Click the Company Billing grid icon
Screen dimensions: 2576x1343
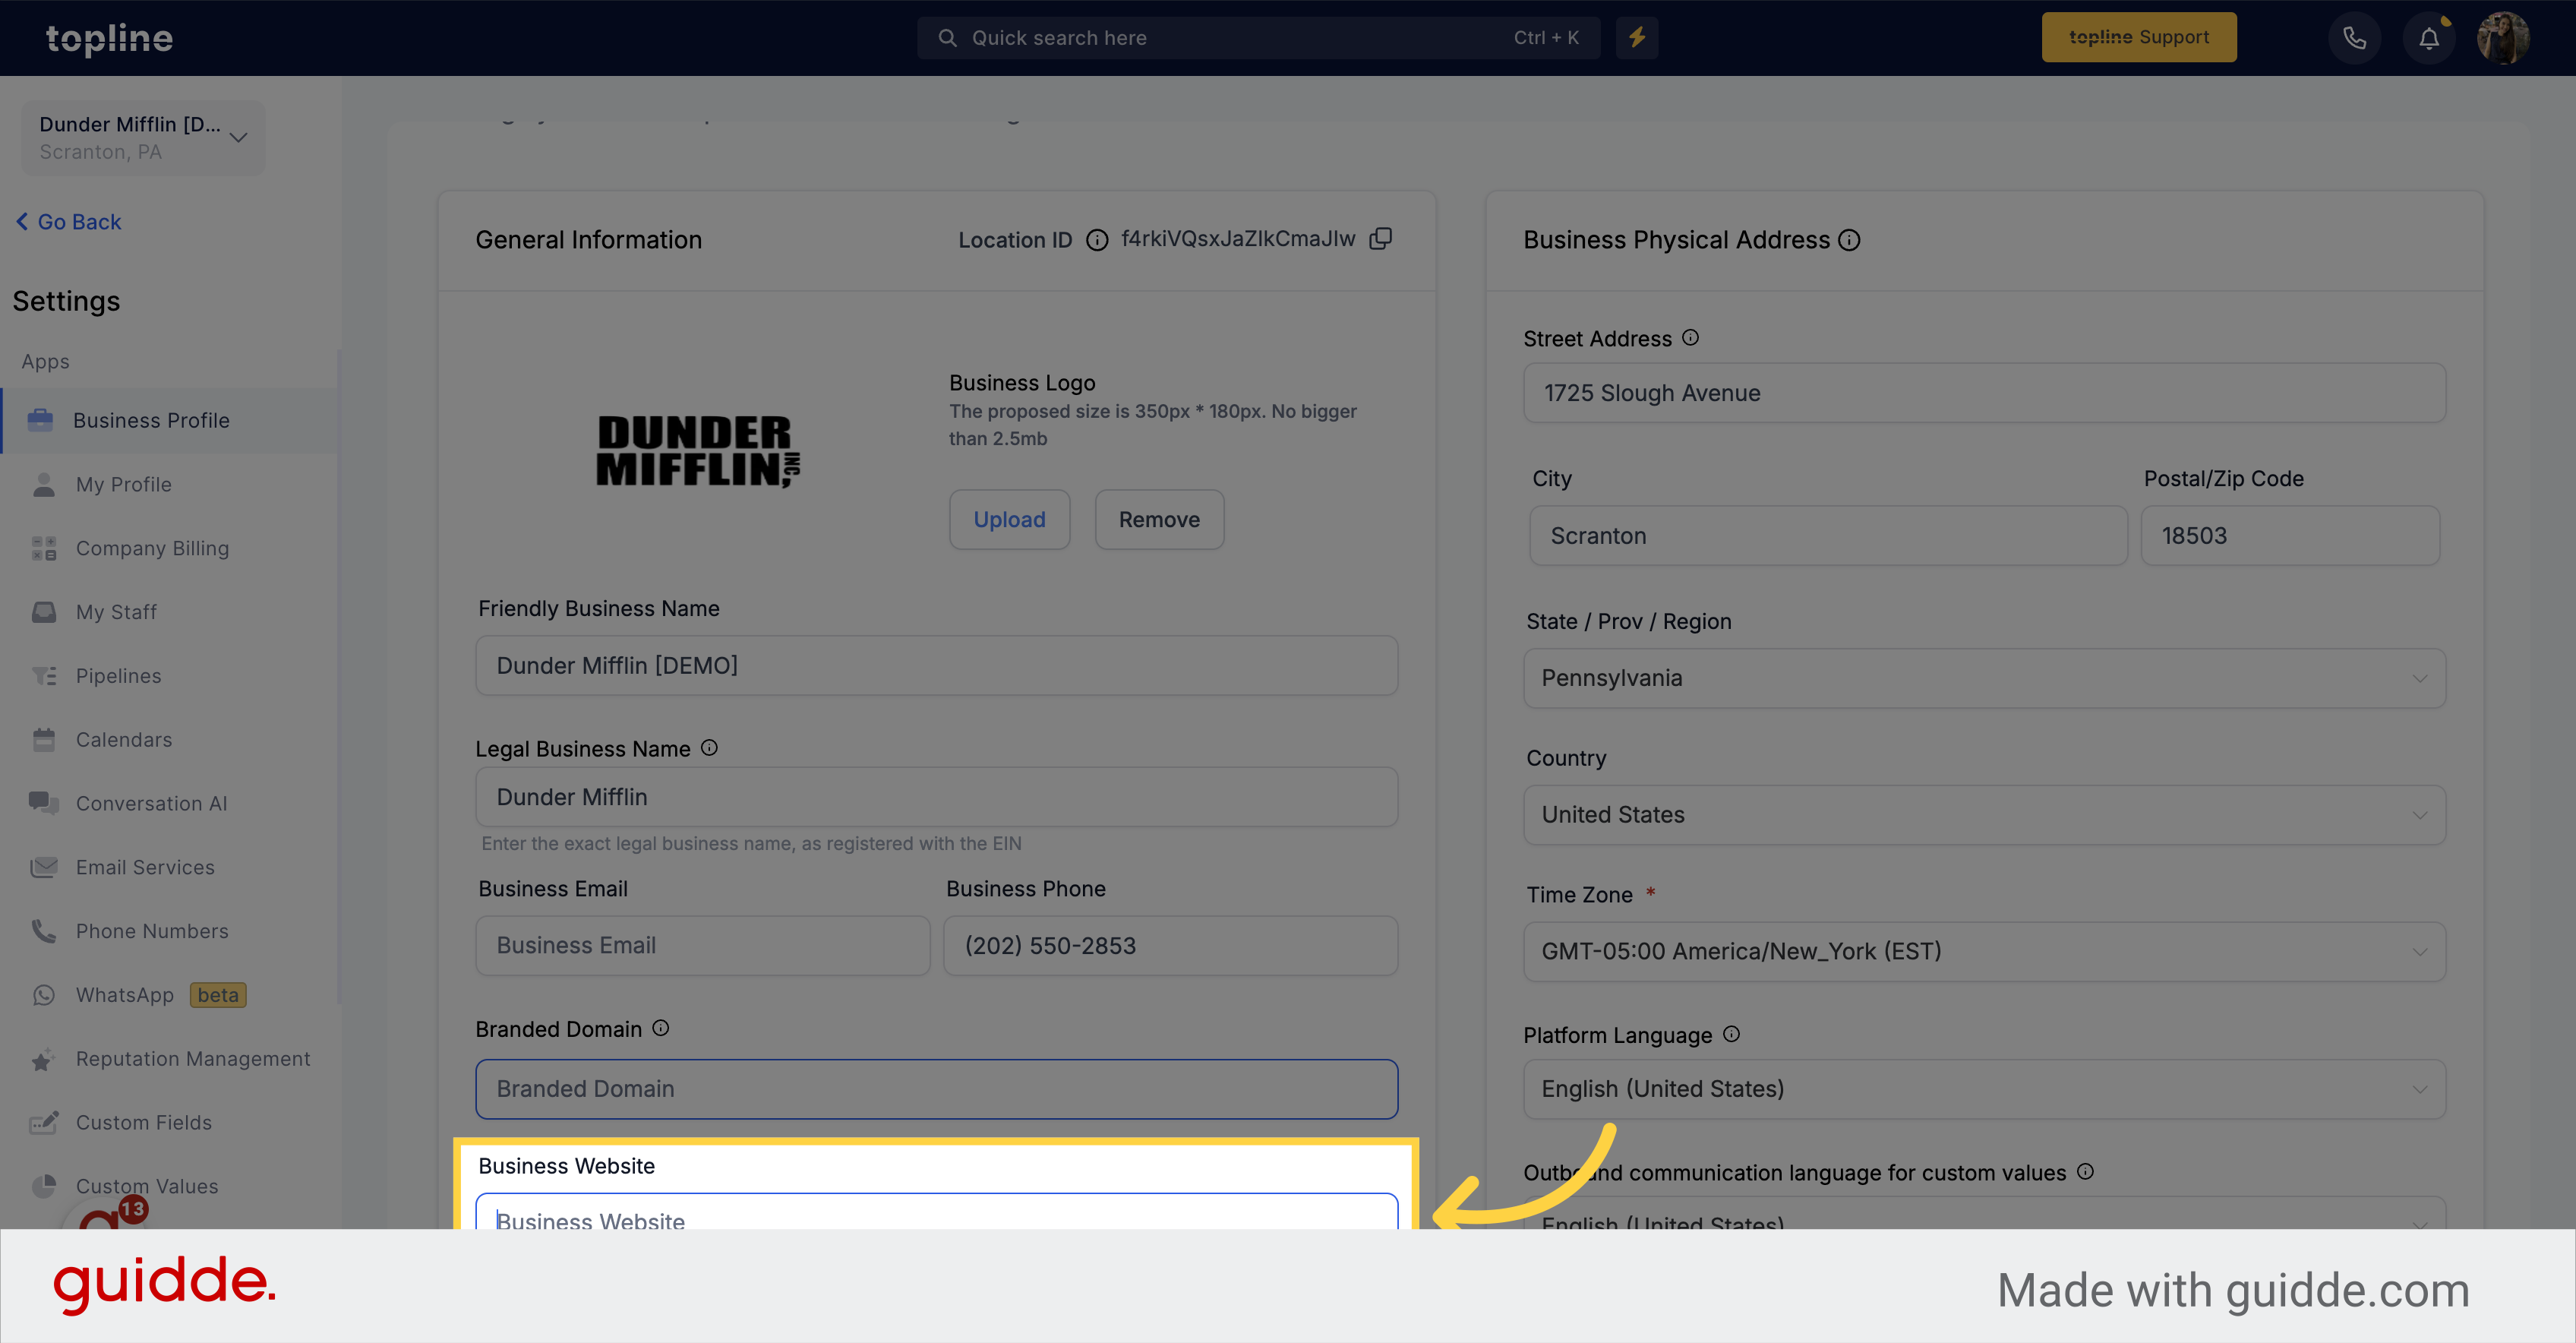44,548
